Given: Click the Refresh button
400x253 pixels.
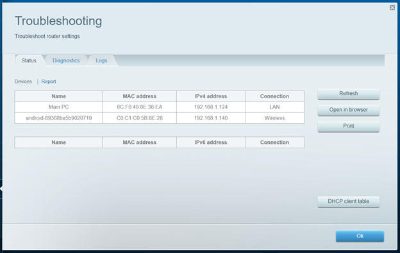Looking at the screenshot, I should 349,94.
